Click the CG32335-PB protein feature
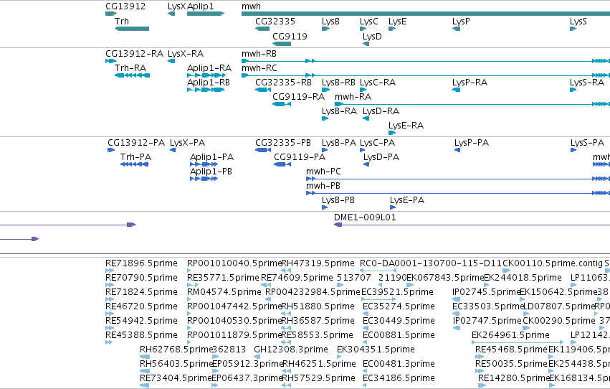 [263, 150]
